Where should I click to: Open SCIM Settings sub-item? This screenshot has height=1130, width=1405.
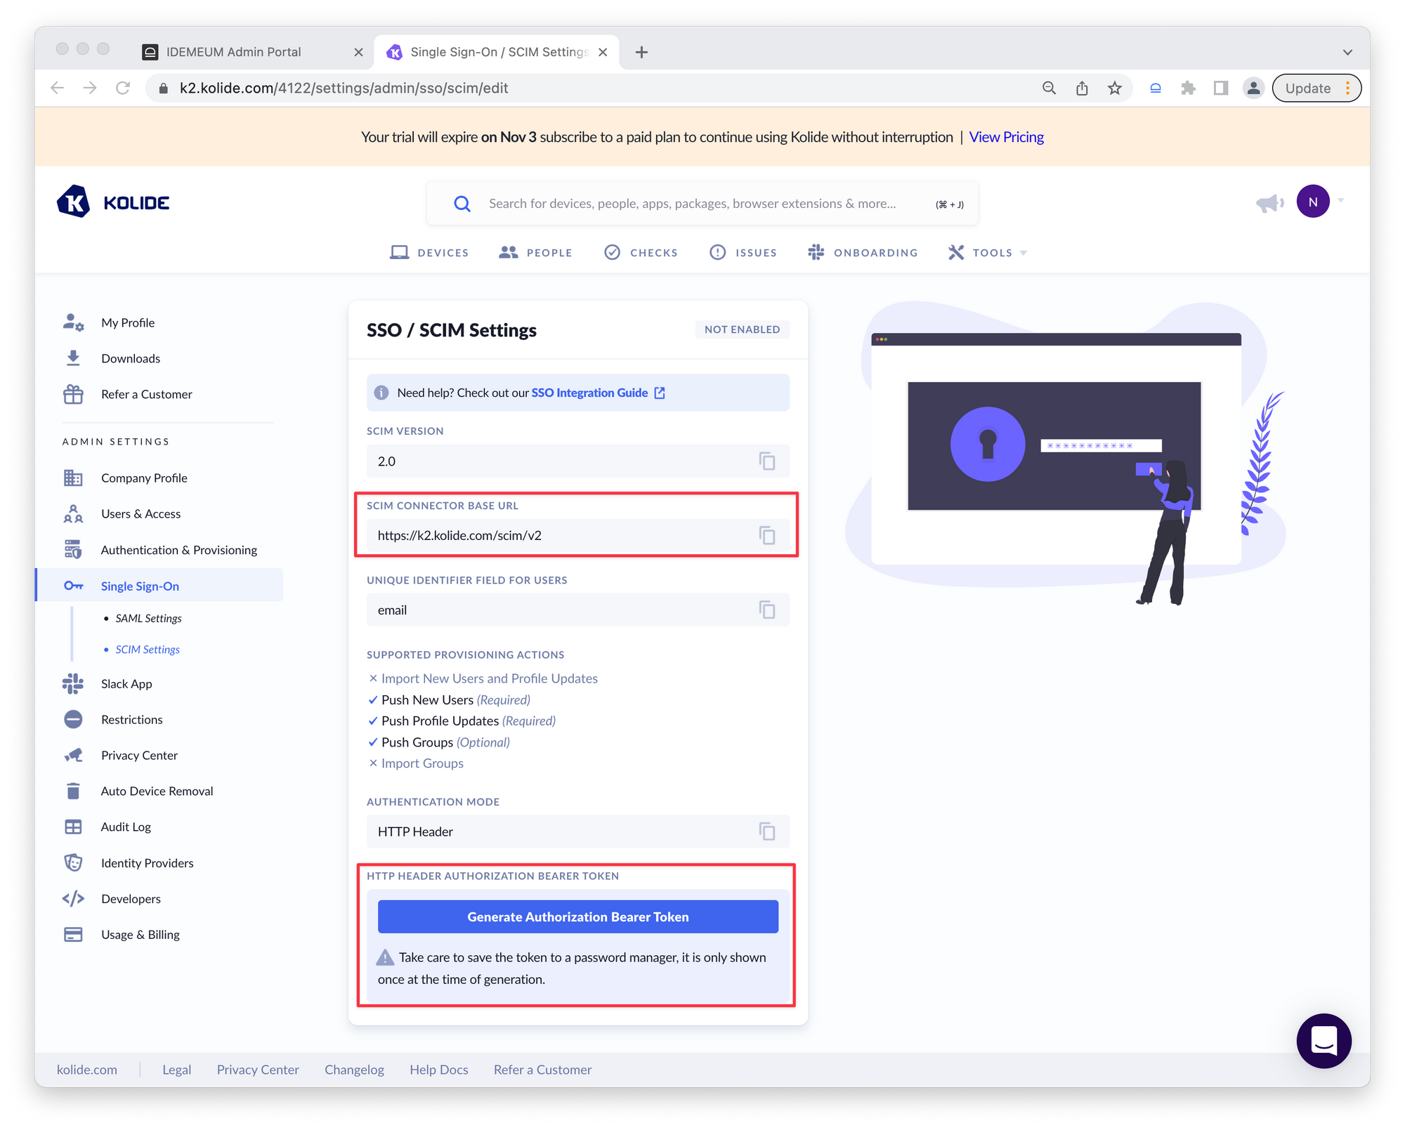click(x=148, y=649)
